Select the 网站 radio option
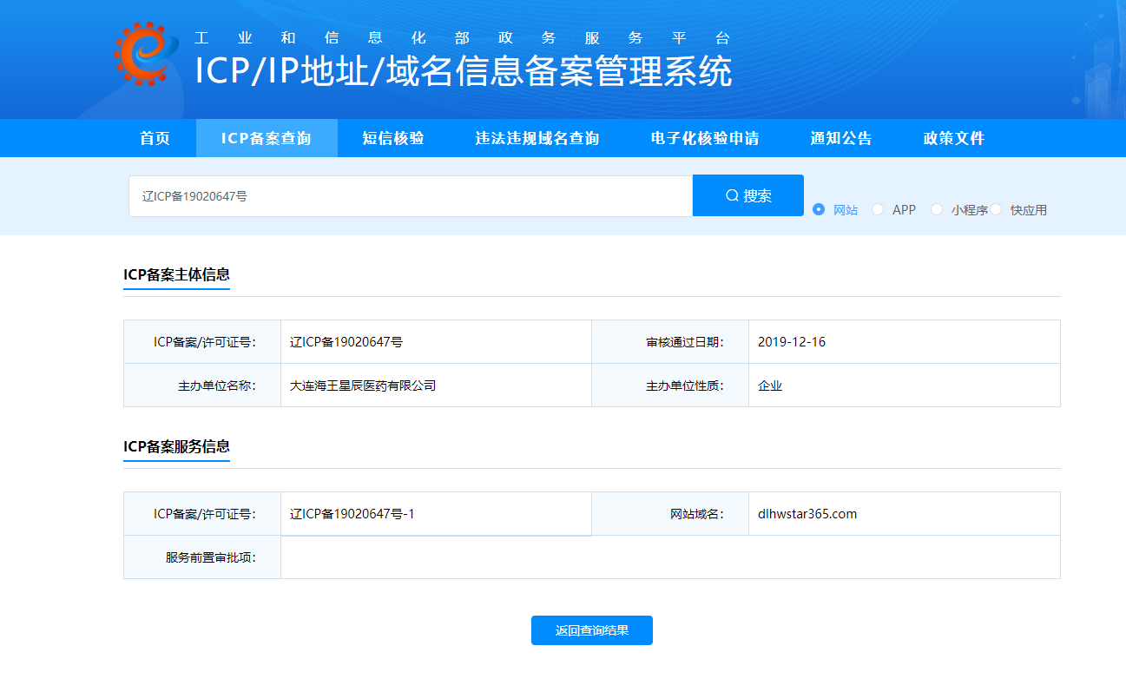 point(819,210)
